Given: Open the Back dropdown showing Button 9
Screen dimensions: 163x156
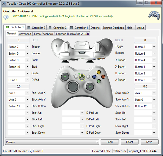Looking at the screenshot, I should tap(18, 60).
